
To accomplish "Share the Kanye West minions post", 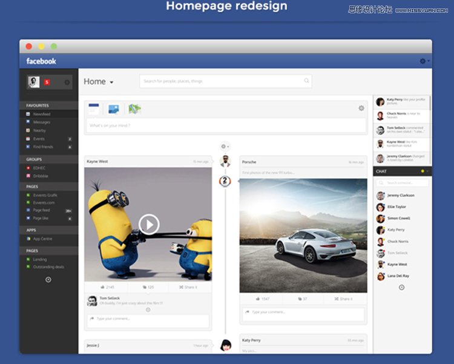I will point(188,287).
